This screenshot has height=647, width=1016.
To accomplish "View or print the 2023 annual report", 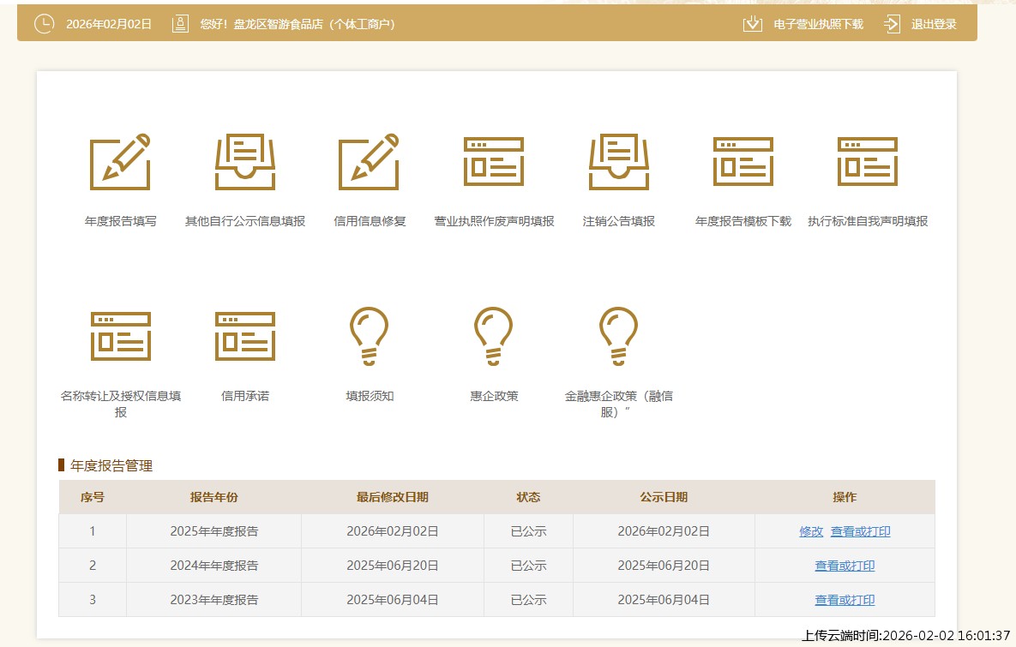I will click(x=845, y=600).
